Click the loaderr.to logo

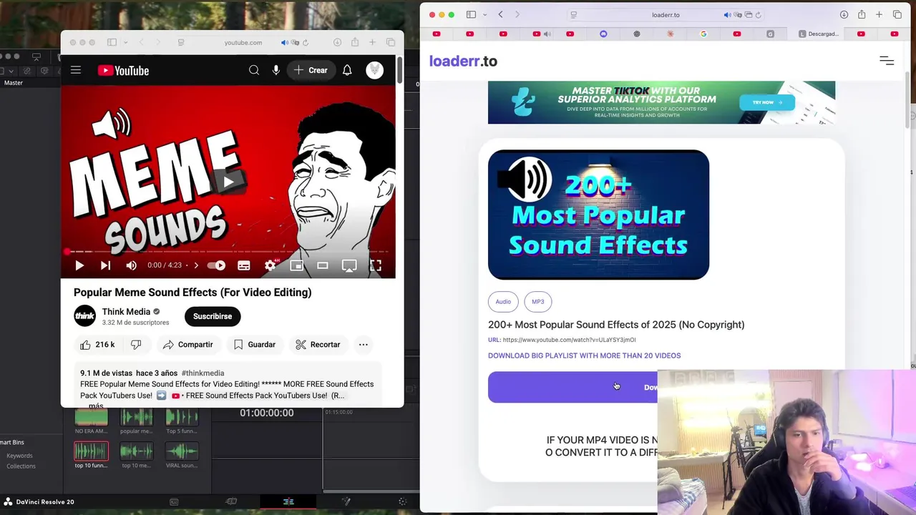[x=463, y=62]
